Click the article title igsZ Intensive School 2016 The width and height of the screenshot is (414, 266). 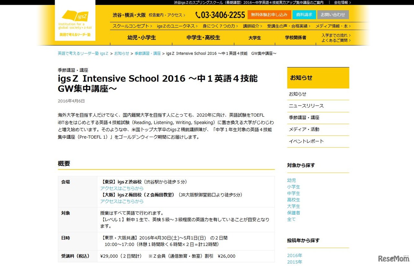(158, 83)
